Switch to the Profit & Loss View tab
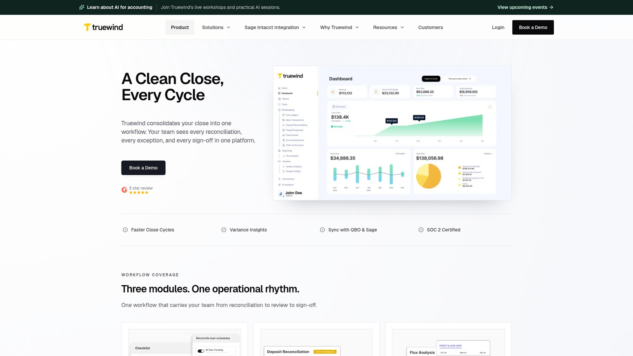 tap(450, 346)
